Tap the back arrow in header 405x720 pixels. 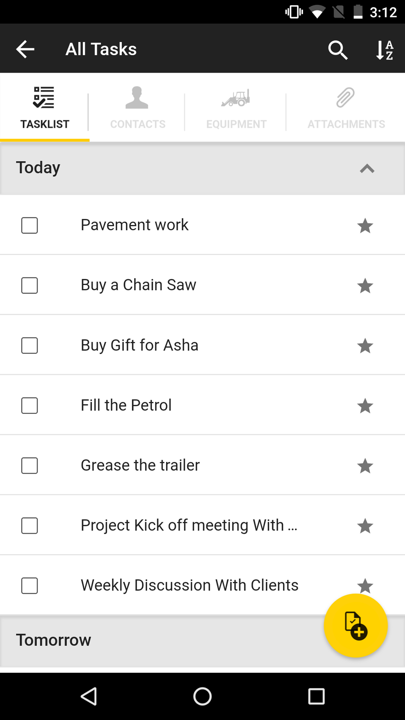(x=25, y=49)
